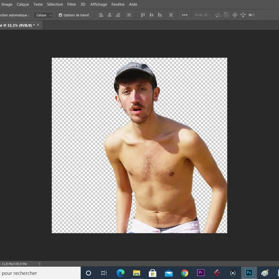Open the Fenêtre menu
279x279 pixels.
click(118, 4)
